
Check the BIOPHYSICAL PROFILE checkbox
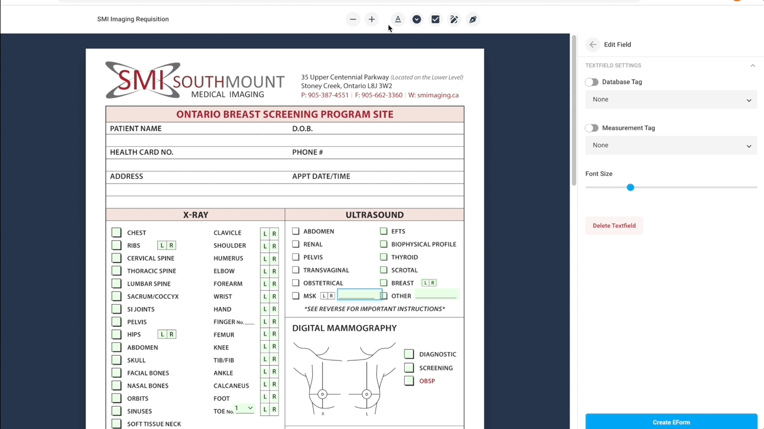click(384, 244)
